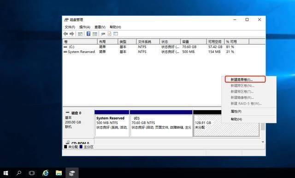Screen dimensions: 295x178
Task: Open the 文件(F) menu
Action: (x=70, y=27)
